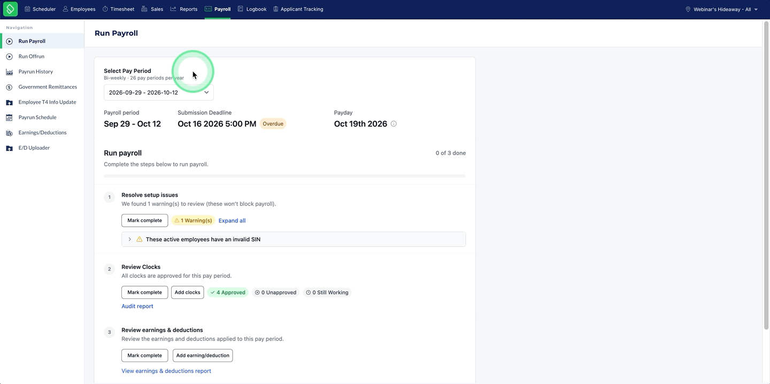770x384 pixels.
Task: Click the Add clocks button
Action: click(187, 293)
